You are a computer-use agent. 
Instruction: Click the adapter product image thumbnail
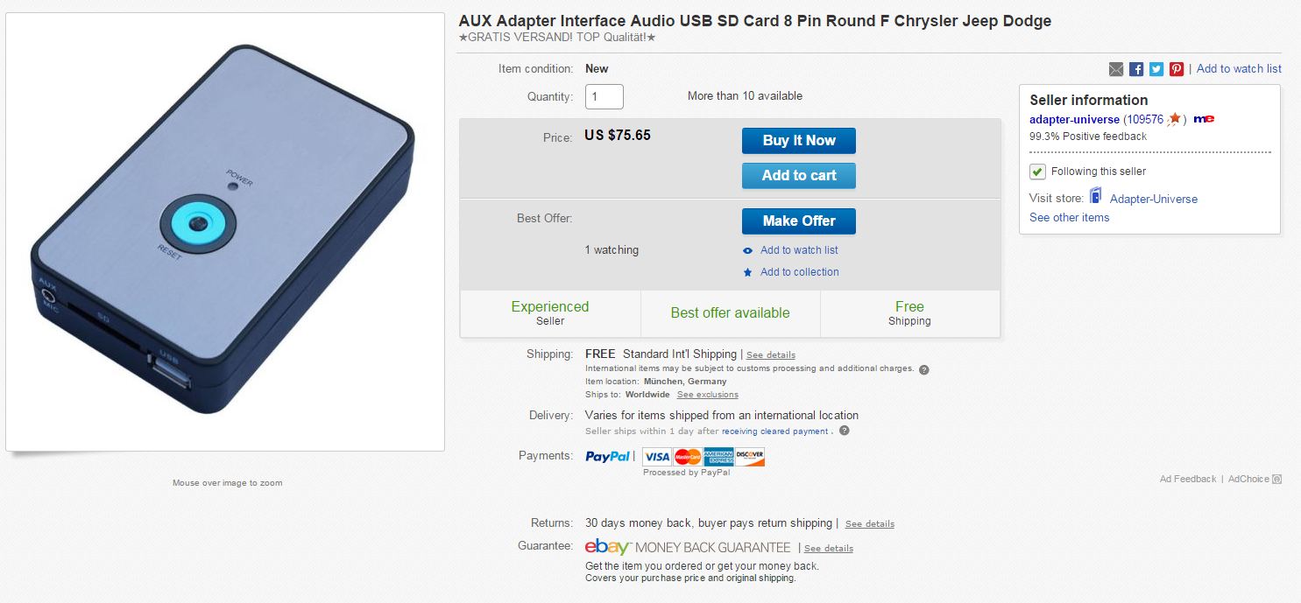(225, 232)
